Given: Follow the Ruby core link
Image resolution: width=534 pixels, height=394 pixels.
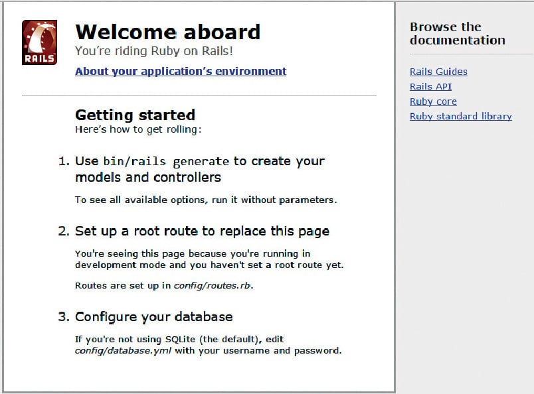Looking at the screenshot, I should pos(433,101).
